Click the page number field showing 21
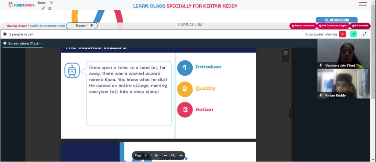 (x=146, y=156)
